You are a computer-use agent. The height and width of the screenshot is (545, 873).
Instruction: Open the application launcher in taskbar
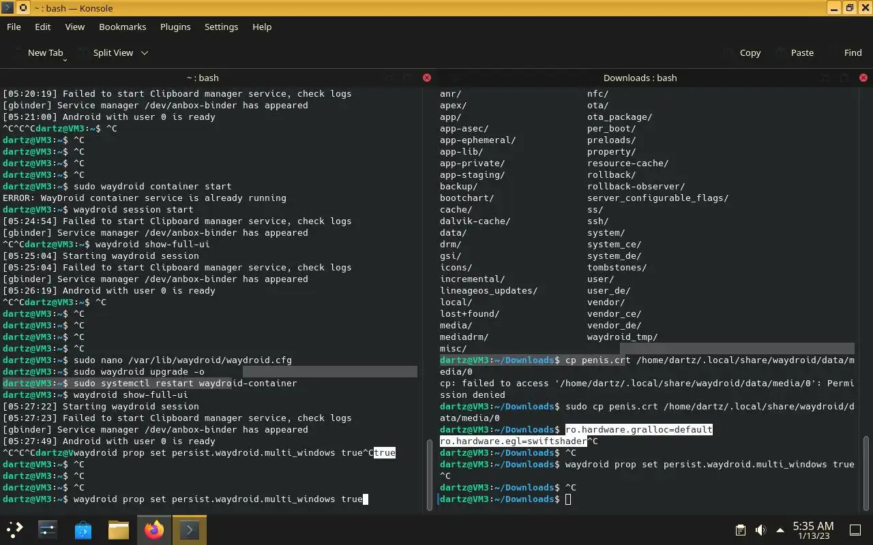point(14,529)
